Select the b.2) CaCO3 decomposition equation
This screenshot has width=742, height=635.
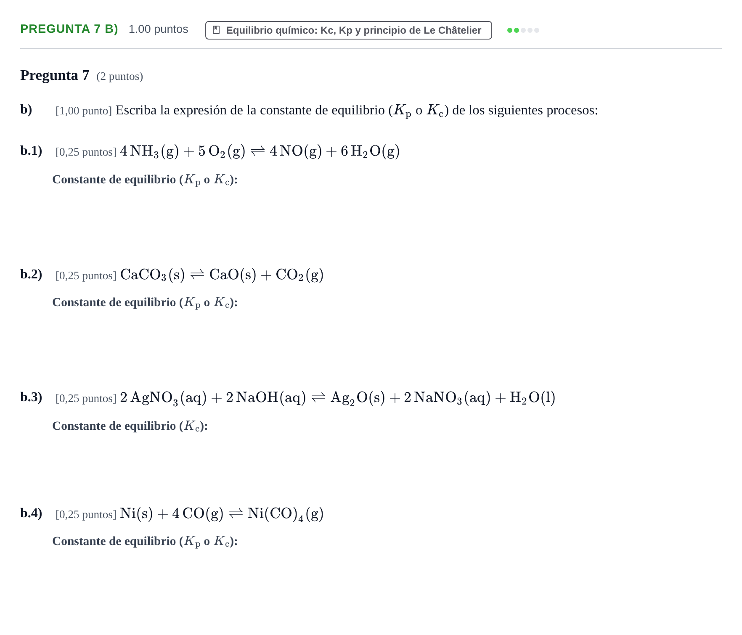pos(222,275)
